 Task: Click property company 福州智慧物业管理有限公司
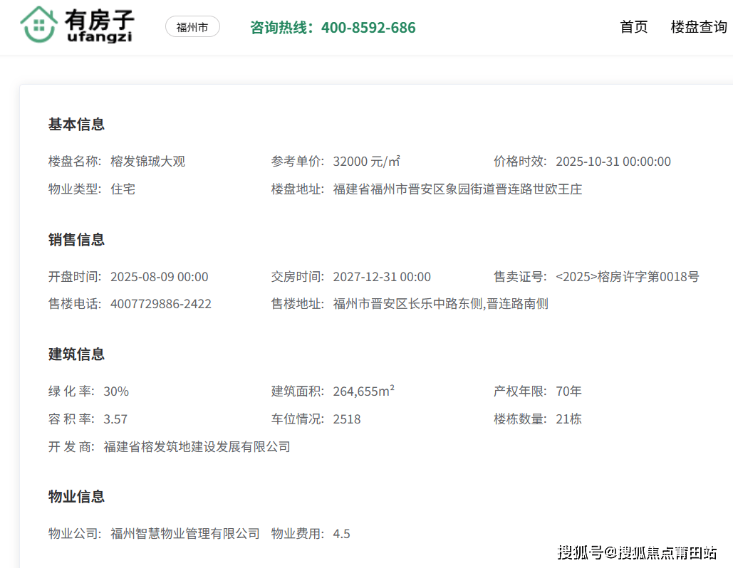[x=185, y=534]
